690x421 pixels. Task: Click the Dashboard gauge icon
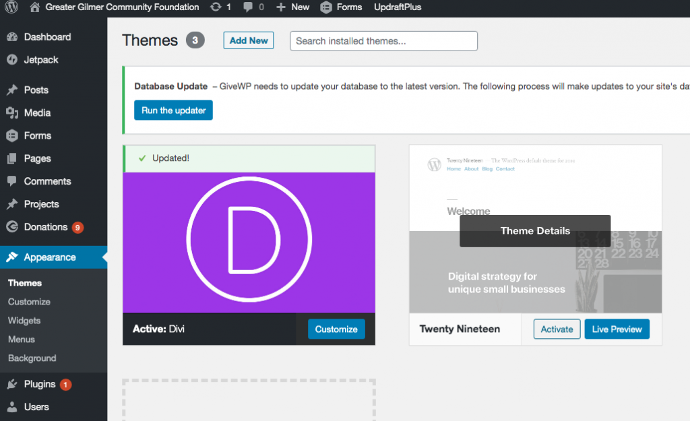pos(12,37)
